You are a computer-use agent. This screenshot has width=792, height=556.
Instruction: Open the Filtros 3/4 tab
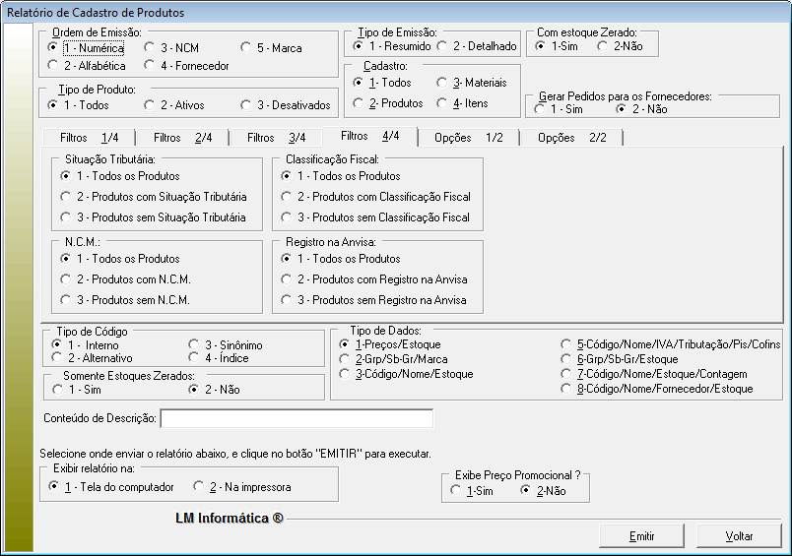276,138
